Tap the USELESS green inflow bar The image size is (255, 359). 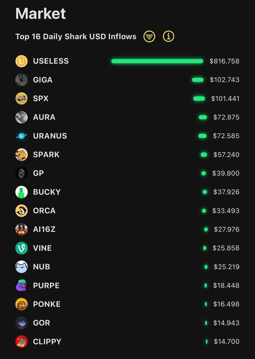click(x=157, y=61)
